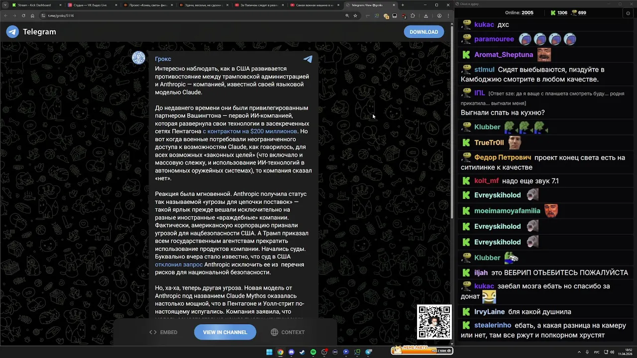
Task: Open the browser extensions puzzle icon
Action: click(413, 15)
